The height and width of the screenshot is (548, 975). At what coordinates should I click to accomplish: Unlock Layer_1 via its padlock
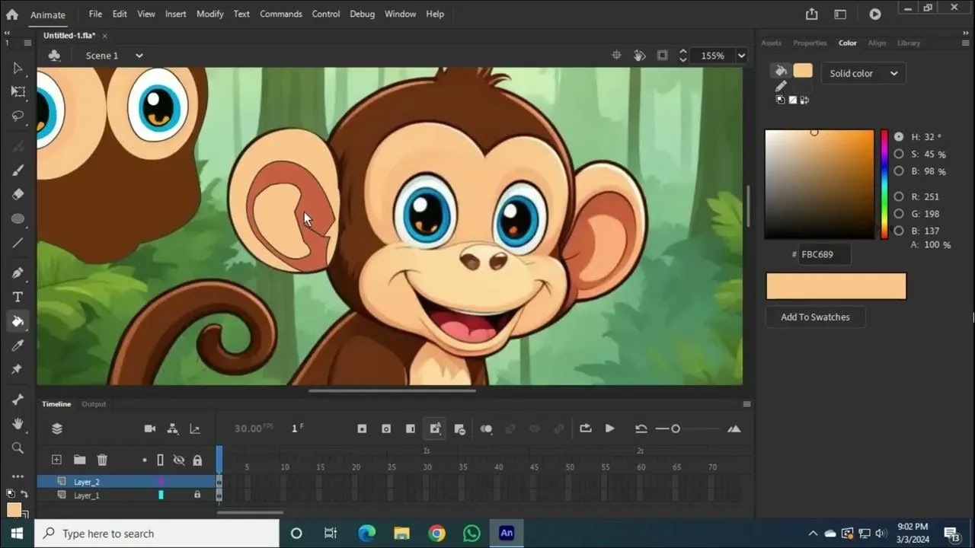coord(197,495)
